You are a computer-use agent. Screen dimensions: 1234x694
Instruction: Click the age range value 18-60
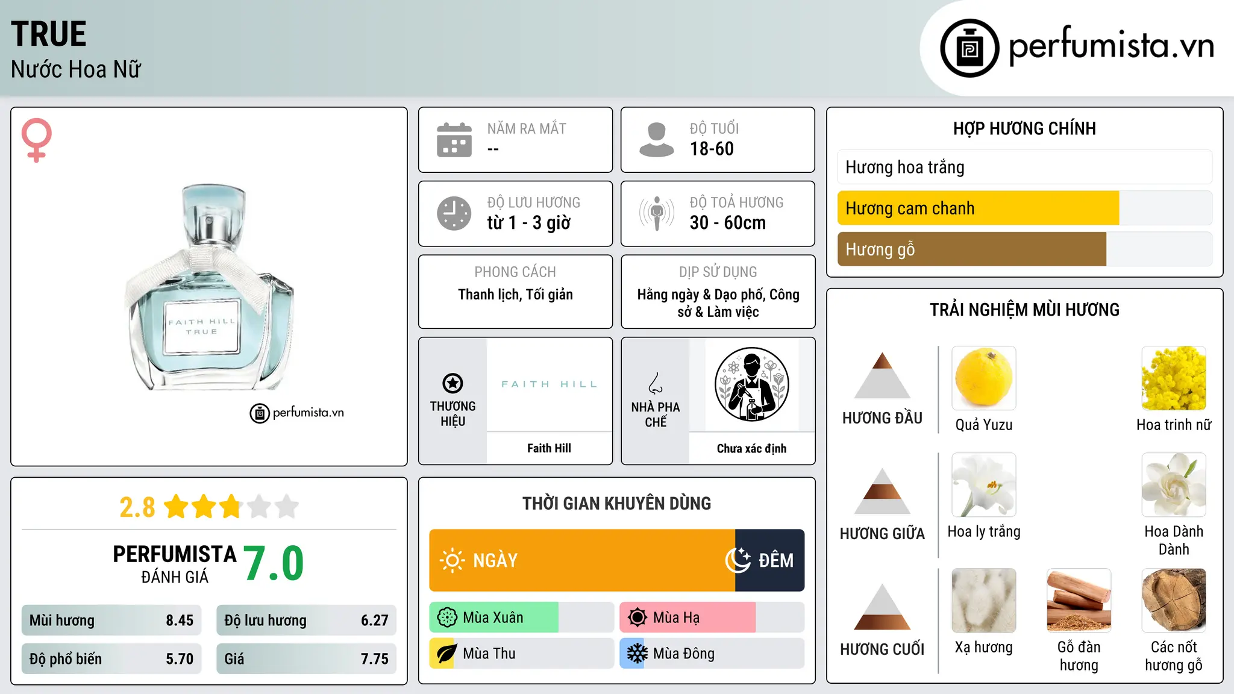pyautogui.click(x=712, y=149)
